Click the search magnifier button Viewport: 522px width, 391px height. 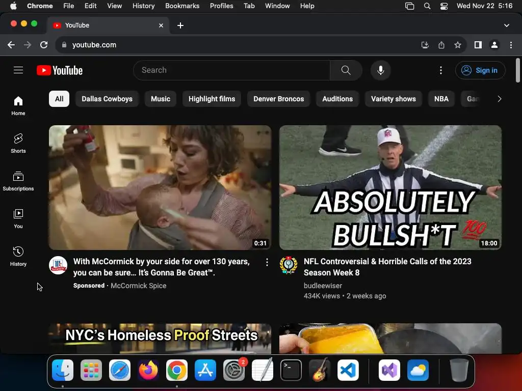coord(346,70)
